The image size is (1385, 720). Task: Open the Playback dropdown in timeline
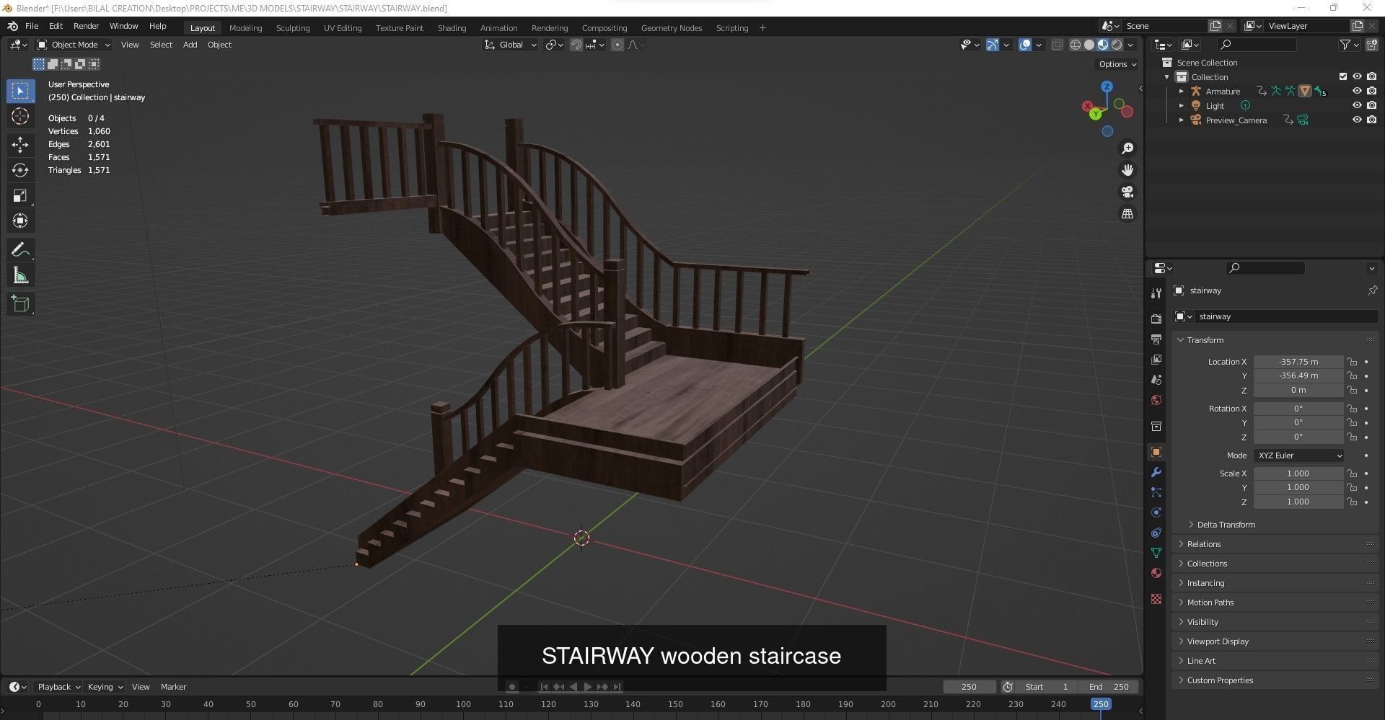pyautogui.click(x=58, y=687)
